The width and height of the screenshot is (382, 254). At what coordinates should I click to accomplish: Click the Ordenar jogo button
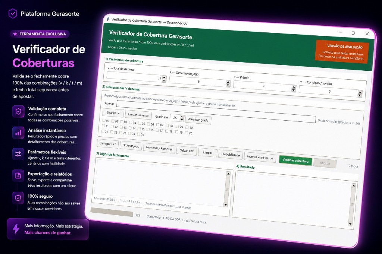pyautogui.click(x=131, y=146)
